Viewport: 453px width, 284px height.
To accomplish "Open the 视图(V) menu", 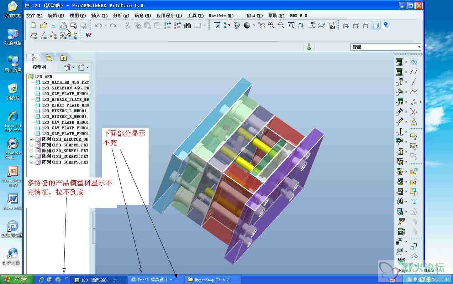I will (78, 16).
